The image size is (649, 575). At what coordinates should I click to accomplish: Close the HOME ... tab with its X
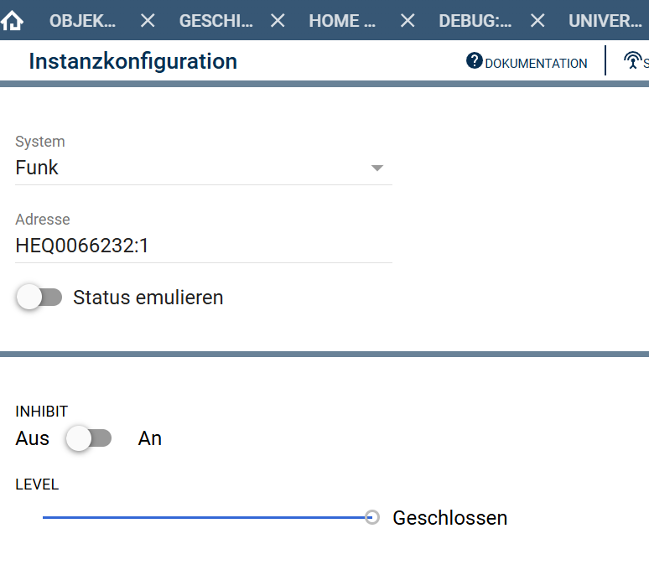(x=408, y=21)
